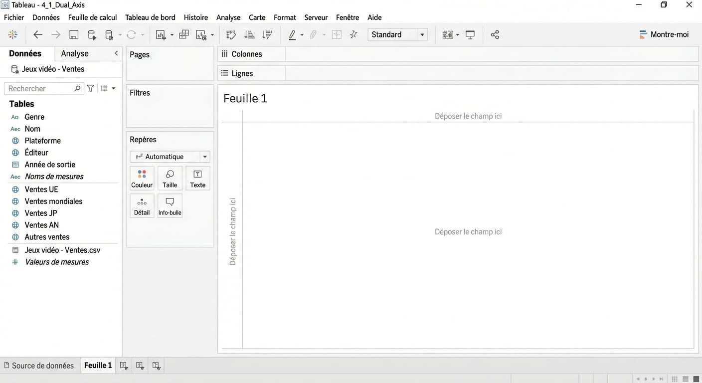Pause auto updates cylinder icon

pyautogui.click(x=109, y=34)
